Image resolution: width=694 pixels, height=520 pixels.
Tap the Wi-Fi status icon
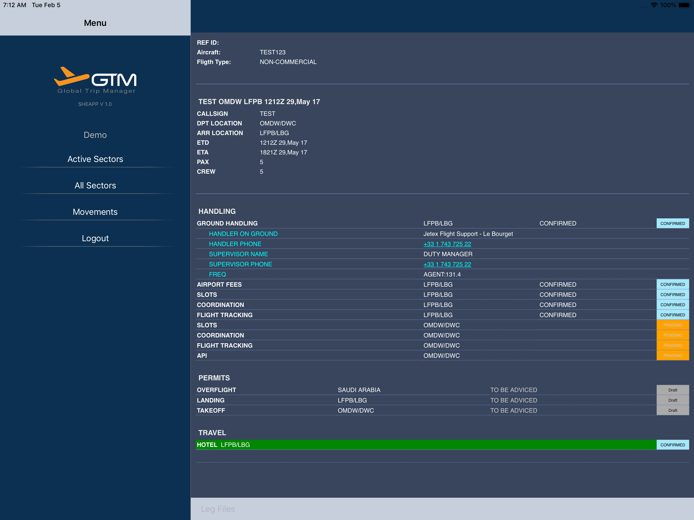[654, 5]
